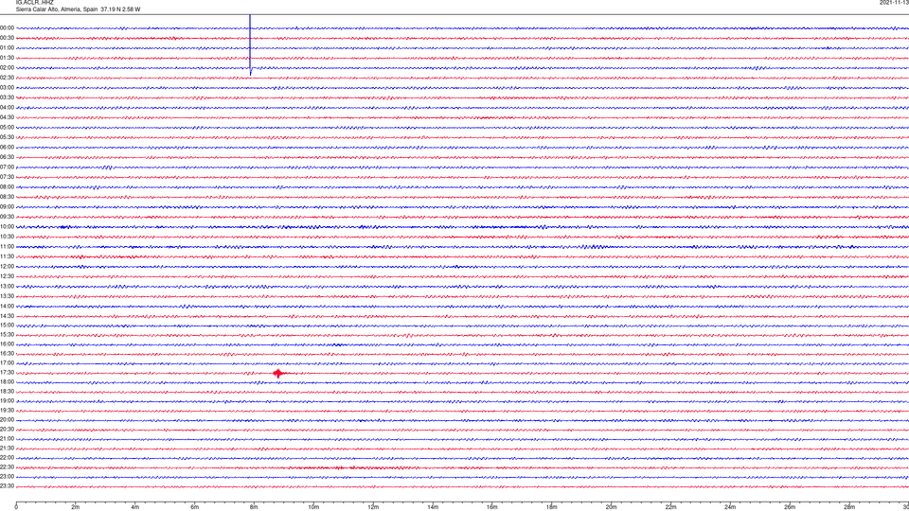Click the "28m" tick label on the time axis

pos(849,507)
